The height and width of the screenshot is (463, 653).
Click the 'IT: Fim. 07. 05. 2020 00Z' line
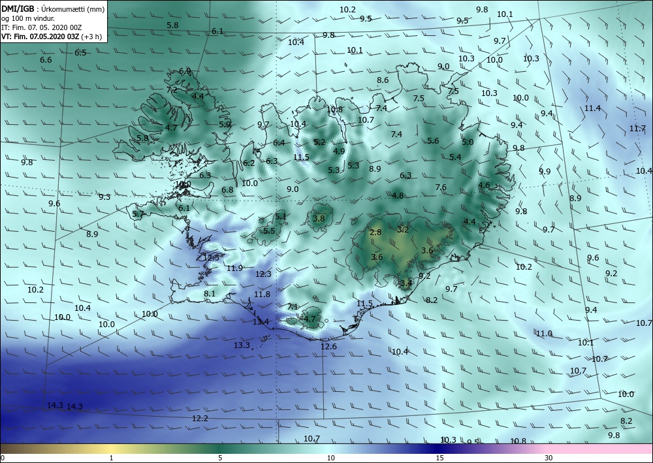42,27
